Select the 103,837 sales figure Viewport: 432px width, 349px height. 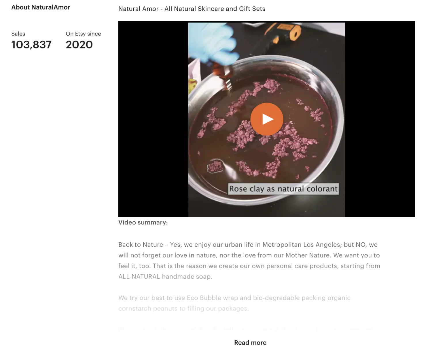(31, 45)
